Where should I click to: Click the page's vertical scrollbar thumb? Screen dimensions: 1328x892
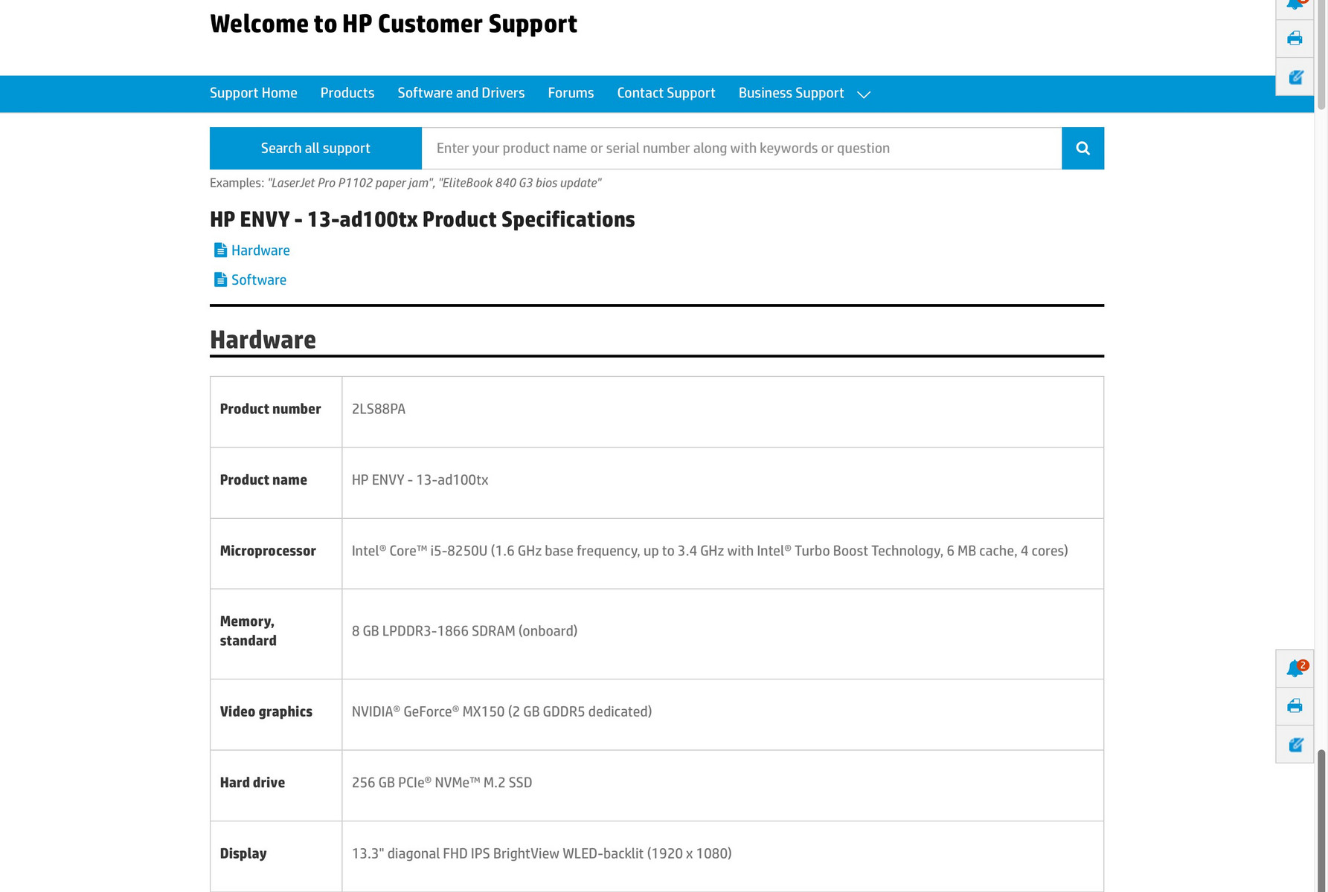(x=1321, y=818)
